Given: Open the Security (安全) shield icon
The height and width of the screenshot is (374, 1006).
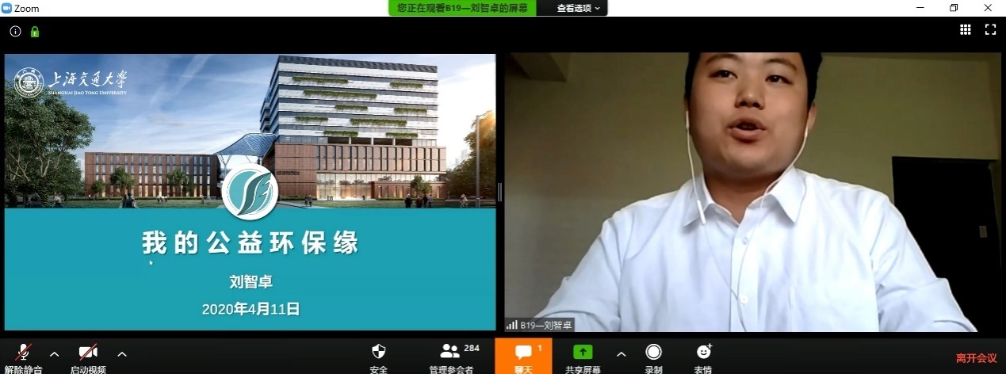Looking at the screenshot, I should point(379,356).
